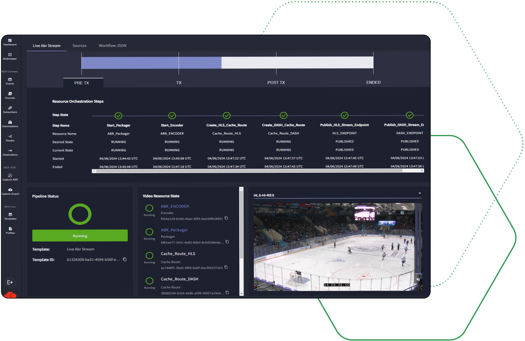Open the Subscribers sidebar icon

10,109
